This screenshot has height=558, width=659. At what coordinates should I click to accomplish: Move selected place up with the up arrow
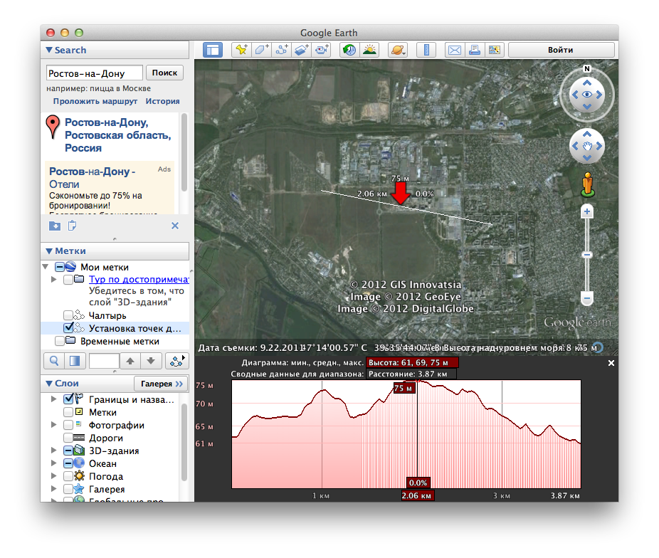[x=130, y=361]
